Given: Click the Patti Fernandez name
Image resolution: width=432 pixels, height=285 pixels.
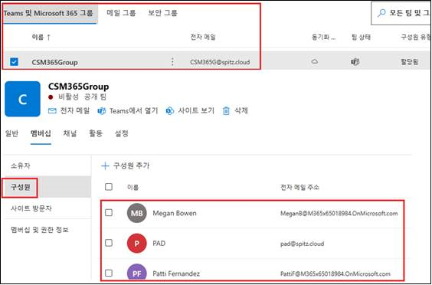Looking at the screenshot, I should 176,274.
